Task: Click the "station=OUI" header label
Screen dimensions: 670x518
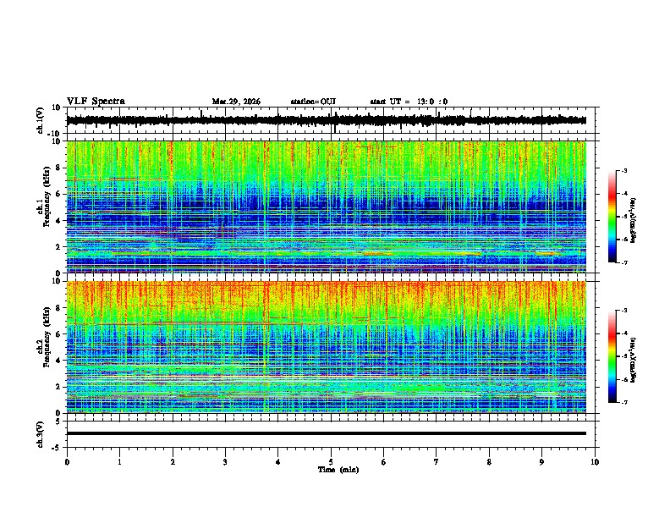Action: click(313, 102)
